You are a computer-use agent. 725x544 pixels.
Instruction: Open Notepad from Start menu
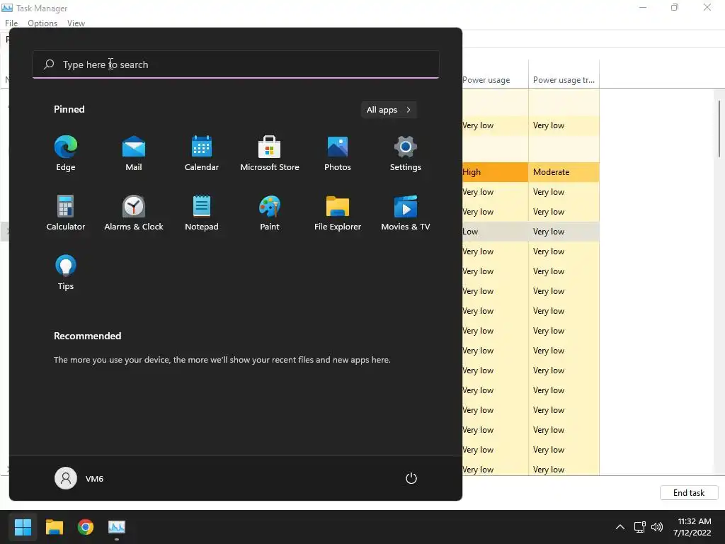click(x=202, y=212)
